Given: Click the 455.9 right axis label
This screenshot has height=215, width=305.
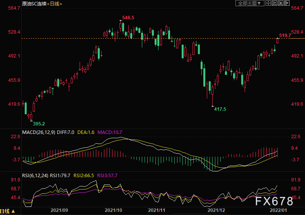Looking at the screenshot, I should tap(297, 80).
